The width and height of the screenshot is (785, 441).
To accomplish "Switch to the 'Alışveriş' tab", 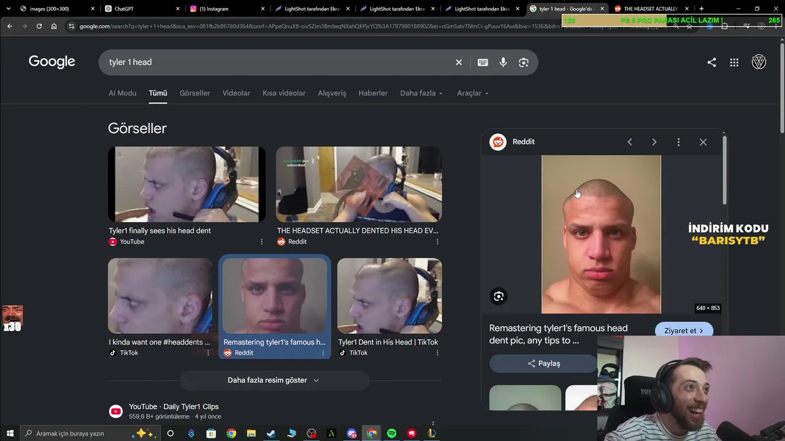I will coord(332,93).
